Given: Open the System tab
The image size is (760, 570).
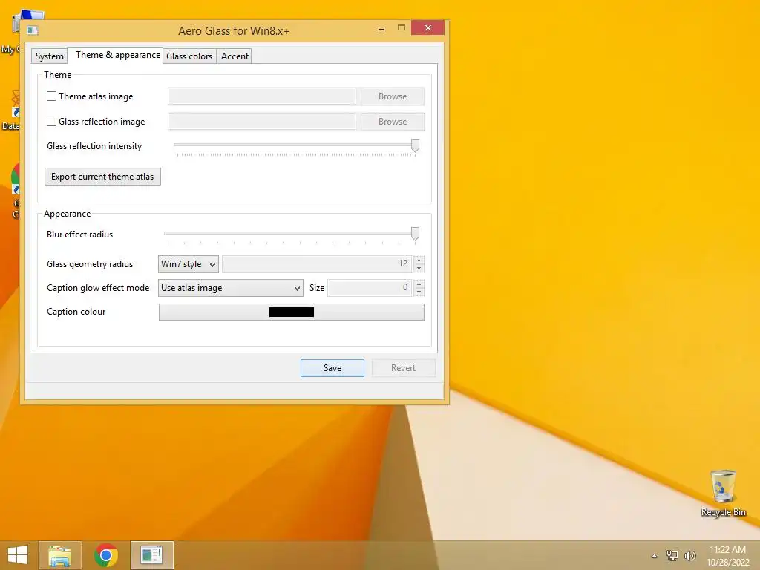Looking at the screenshot, I should pos(50,56).
